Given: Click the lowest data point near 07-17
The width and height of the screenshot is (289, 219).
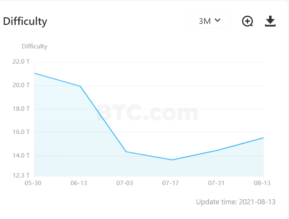Looking at the screenshot, I should [171, 160].
